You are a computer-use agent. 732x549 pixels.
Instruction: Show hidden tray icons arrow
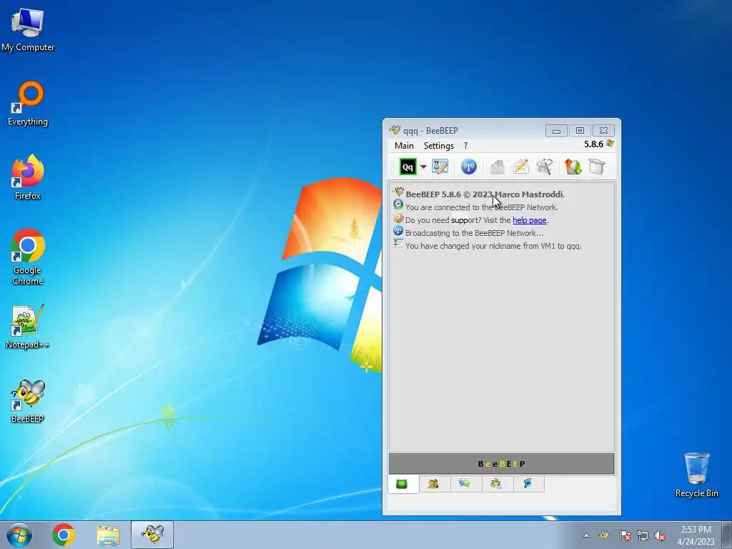coord(586,535)
